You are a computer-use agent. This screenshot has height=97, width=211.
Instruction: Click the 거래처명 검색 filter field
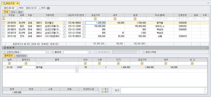click(55, 19)
